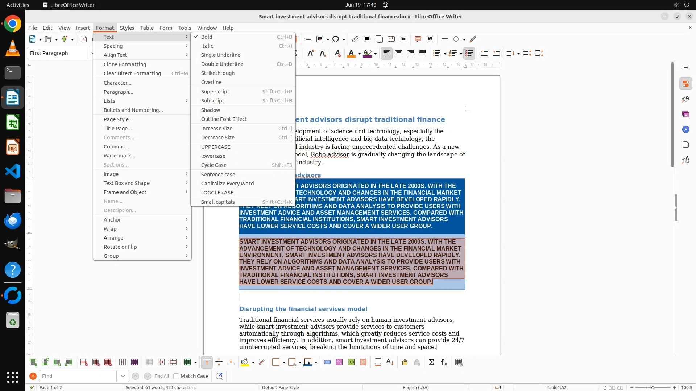Viewport: 696px width, 391px height.
Task: Enable the Match Case checkbox
Action: point(176,376)
